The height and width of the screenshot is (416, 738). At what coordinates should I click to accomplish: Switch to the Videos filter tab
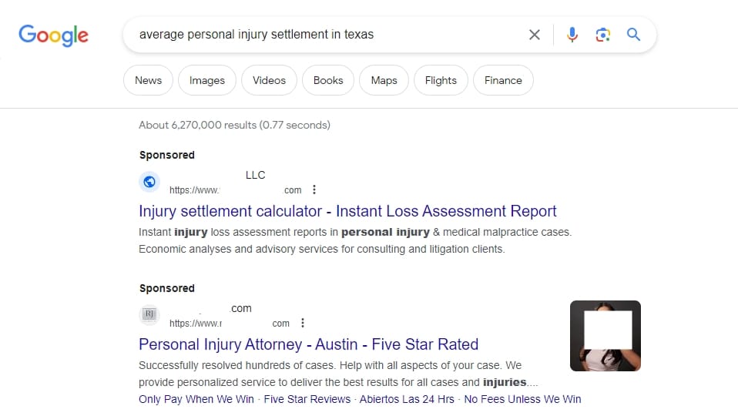(269, 80)
